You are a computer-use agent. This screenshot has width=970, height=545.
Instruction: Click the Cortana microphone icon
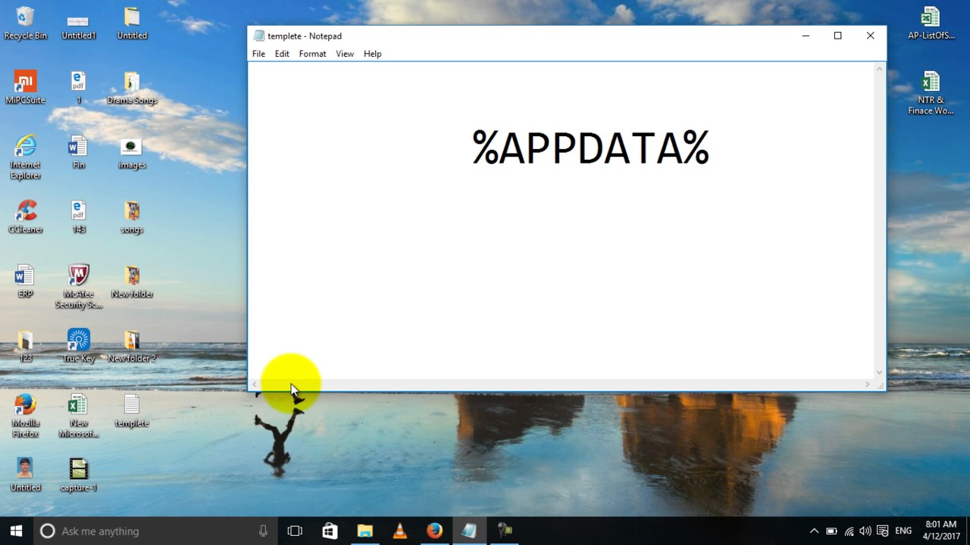pos(263,531)
